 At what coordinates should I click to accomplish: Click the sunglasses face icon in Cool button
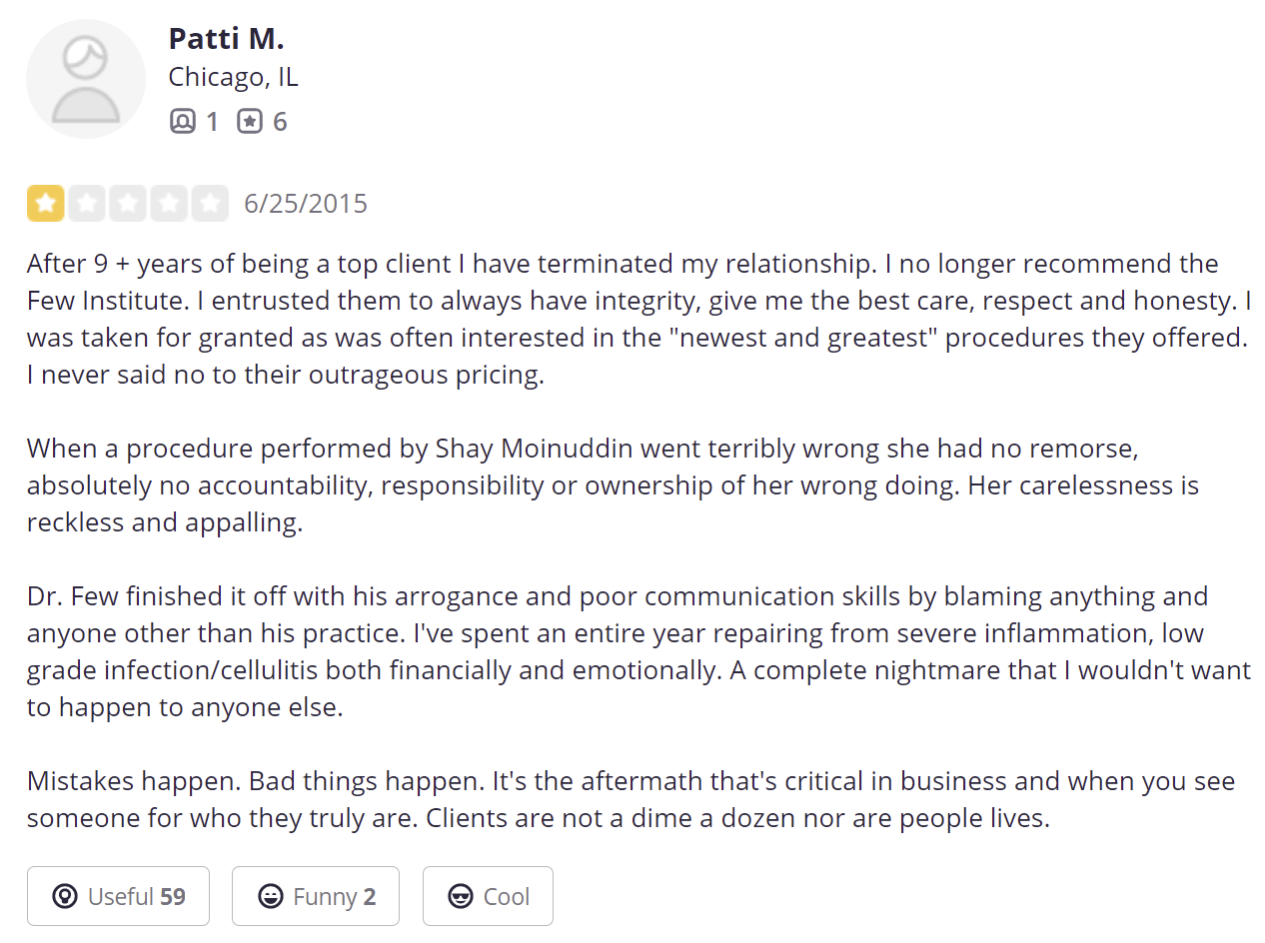[x=461, y=896]
